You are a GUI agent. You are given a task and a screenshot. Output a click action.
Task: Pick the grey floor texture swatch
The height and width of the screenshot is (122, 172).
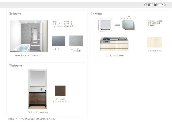[58, 41]
